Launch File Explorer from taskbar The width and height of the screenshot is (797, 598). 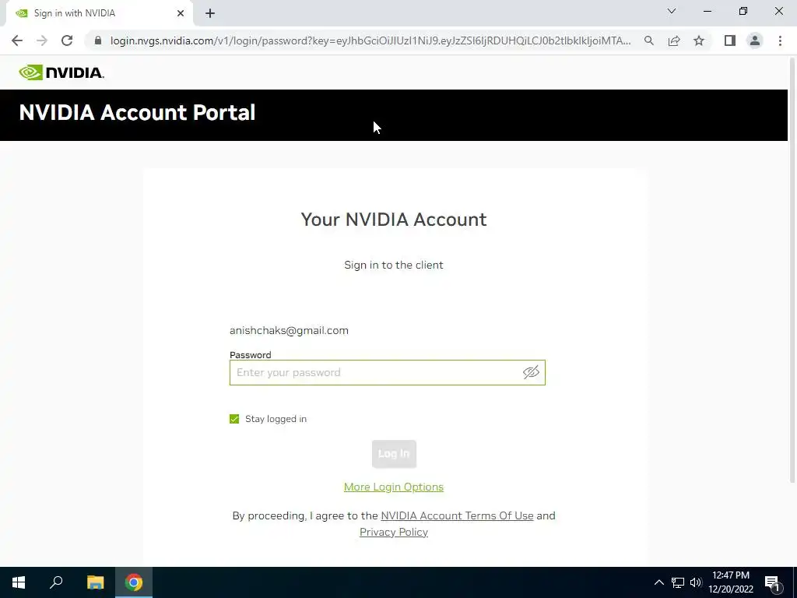tap(95, 582)
